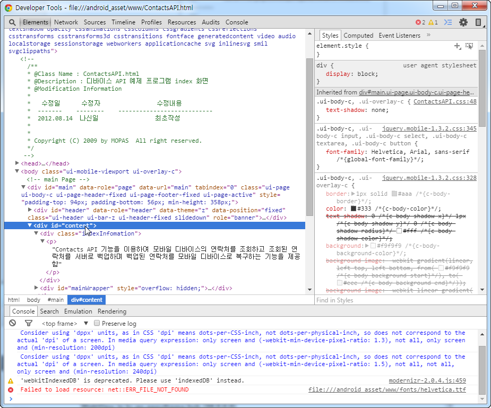Open the ContactsAPI.css:48 source link
Screen dimensions: 491x408
[445, 101]
